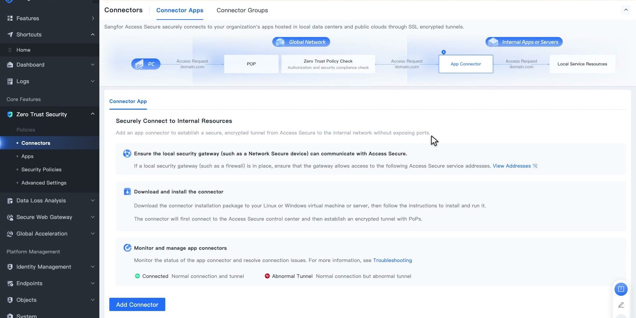Click the Global Network badge
636x318 pixels.
[301, 42]
